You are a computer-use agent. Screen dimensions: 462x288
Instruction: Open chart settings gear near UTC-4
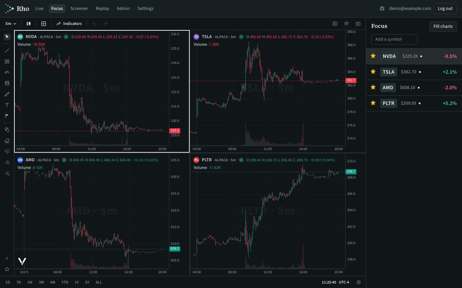click(359, 282)
